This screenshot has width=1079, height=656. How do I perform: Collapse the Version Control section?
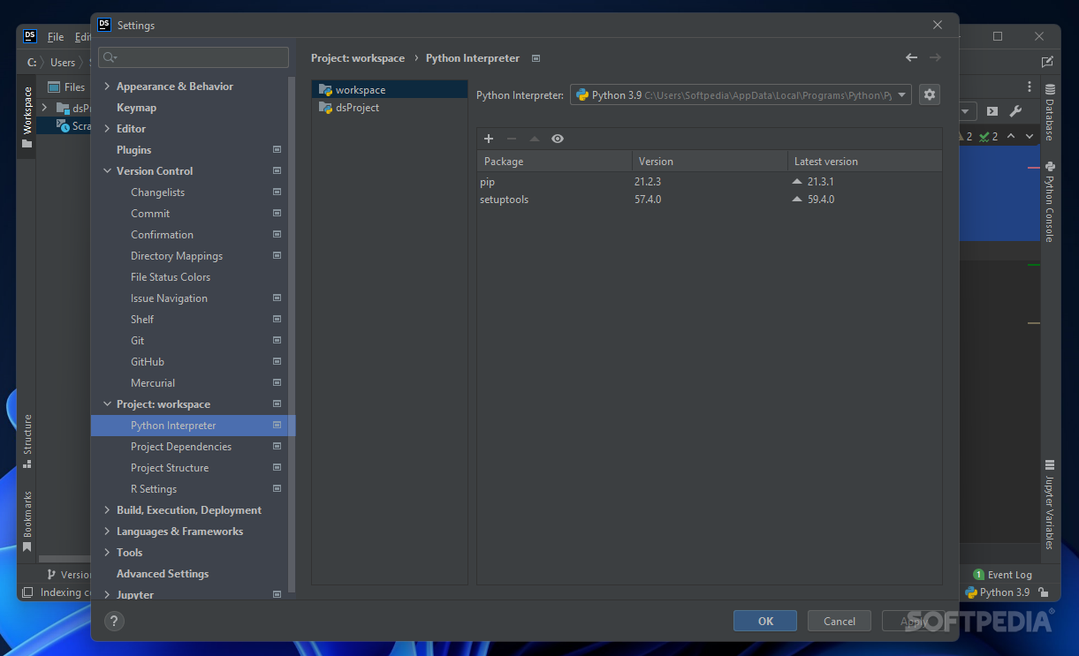pyautogui.click(x=107, y=171)
